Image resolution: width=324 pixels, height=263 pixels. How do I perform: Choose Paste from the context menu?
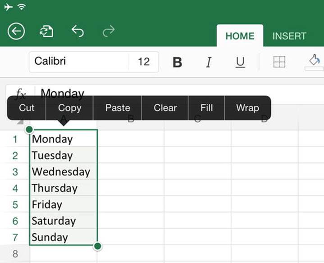[x=118, y=108]
